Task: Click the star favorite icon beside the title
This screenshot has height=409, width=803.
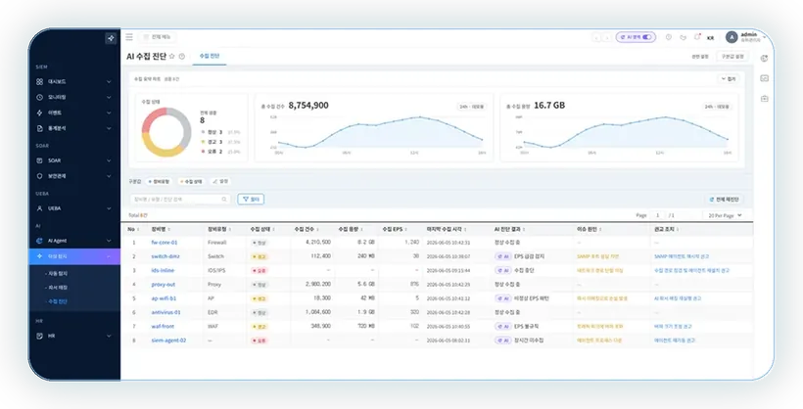Action: click(x=172, y=57)
